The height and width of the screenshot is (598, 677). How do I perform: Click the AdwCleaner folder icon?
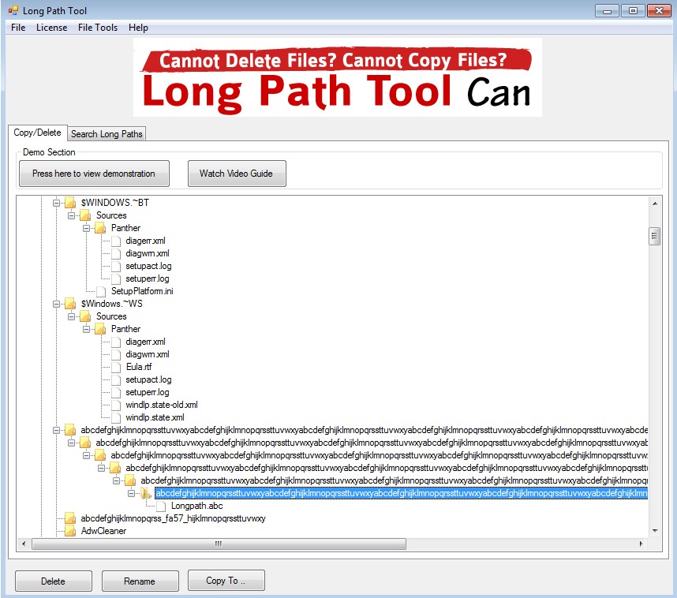click(x=70, y=531)
